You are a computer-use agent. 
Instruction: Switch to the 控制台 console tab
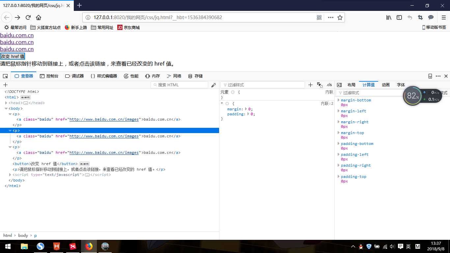49,76
